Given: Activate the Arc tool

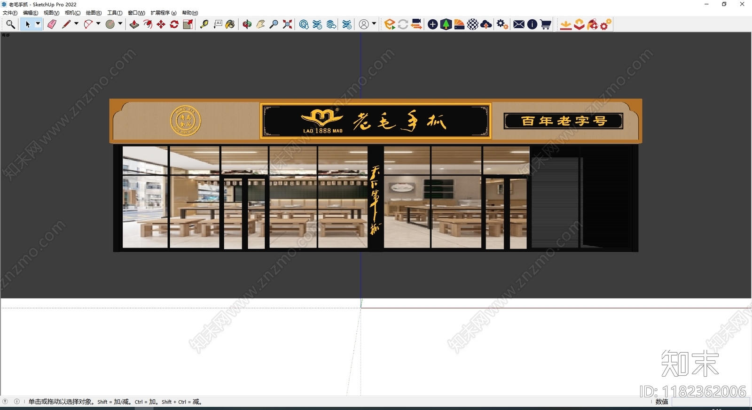Looking at the screenshot, I should pyautogui.click(x=88, y=24).
